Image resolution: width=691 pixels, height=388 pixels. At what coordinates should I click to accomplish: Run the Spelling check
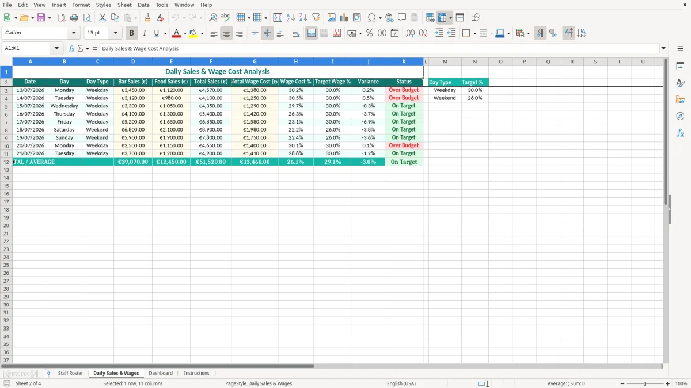point(226,18)
